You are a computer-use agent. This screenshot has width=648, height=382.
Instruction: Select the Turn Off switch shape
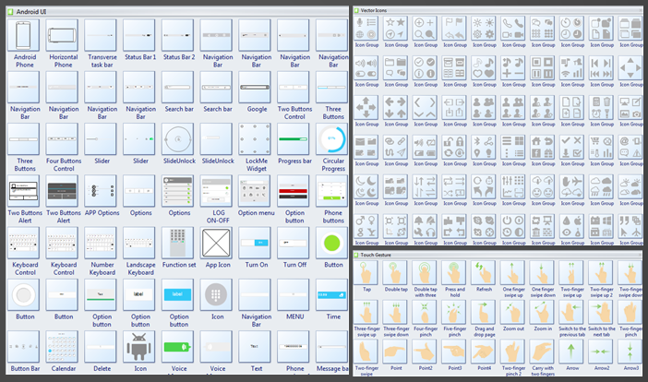(294, 243)
